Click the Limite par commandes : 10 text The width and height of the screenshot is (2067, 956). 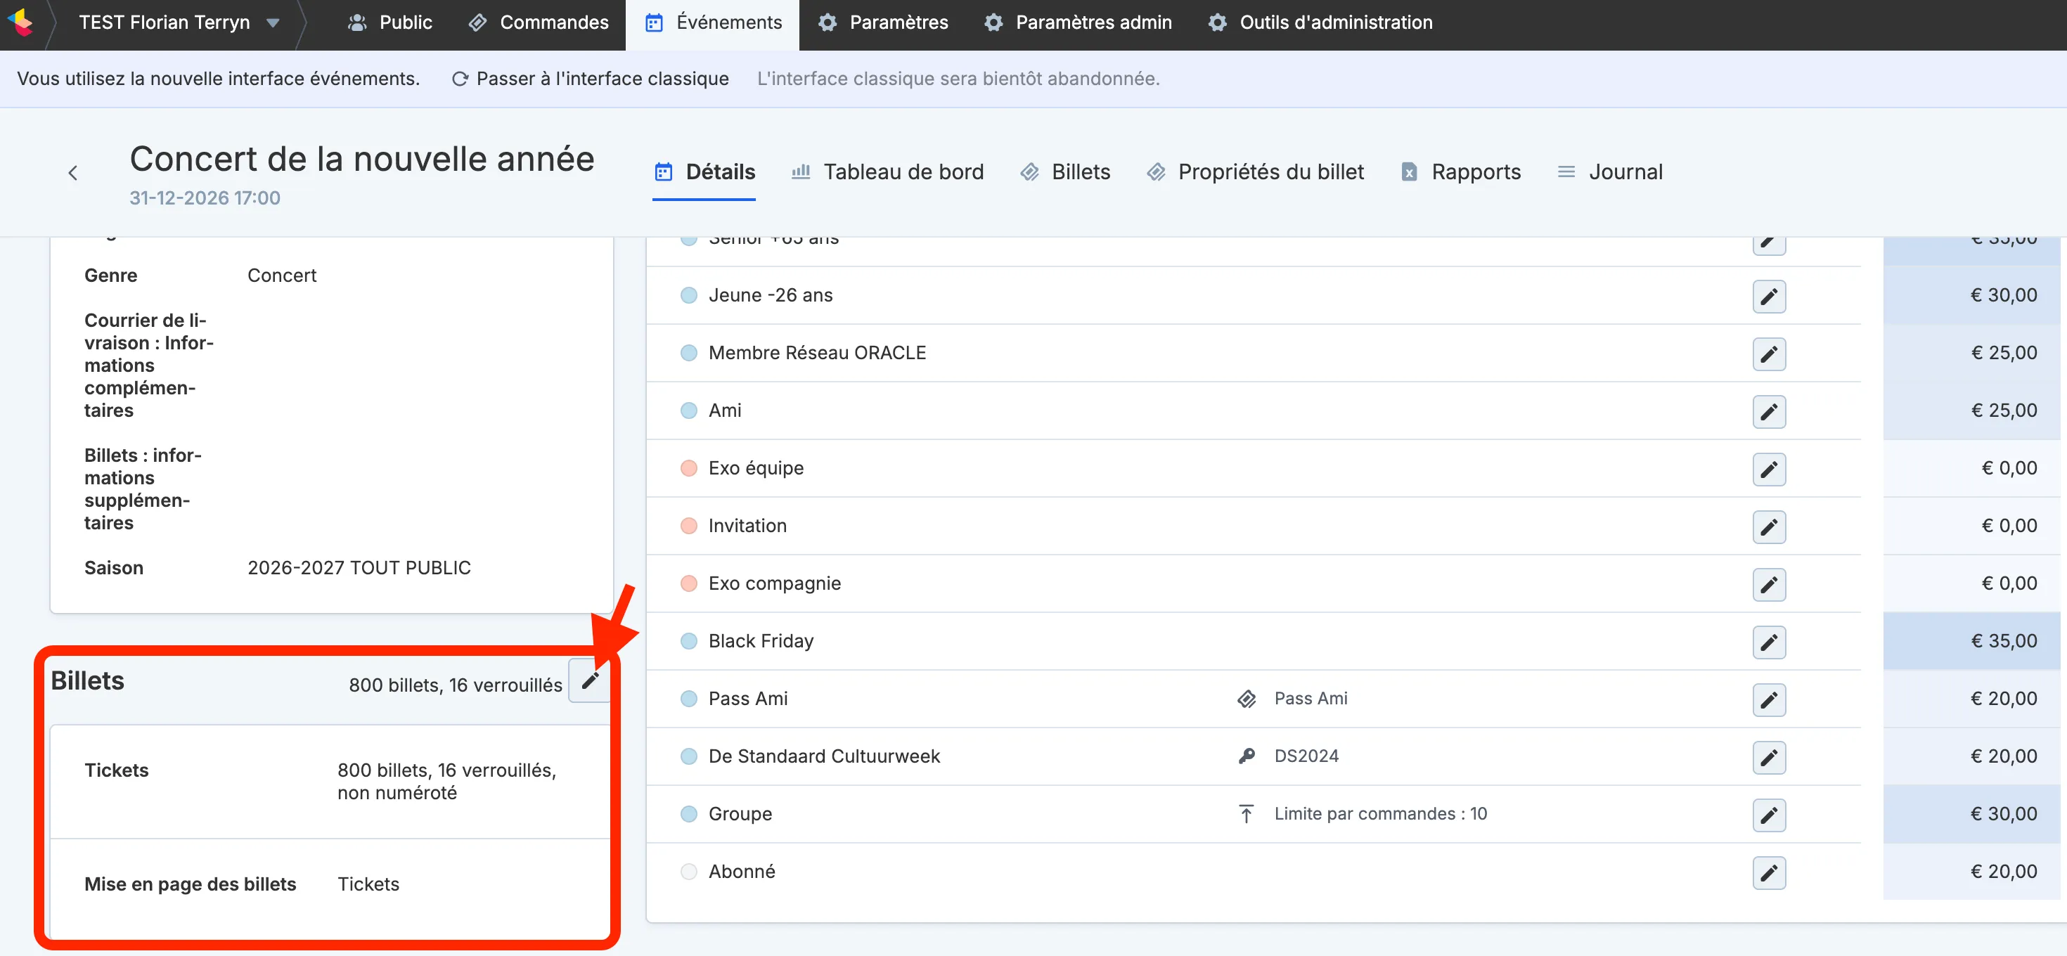point(1380,814)
